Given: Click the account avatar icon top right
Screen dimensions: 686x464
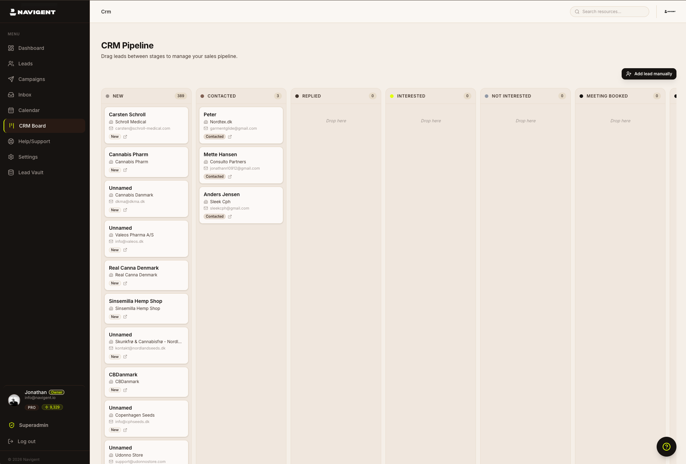Looking at the screenshot, I should point(670,12).
